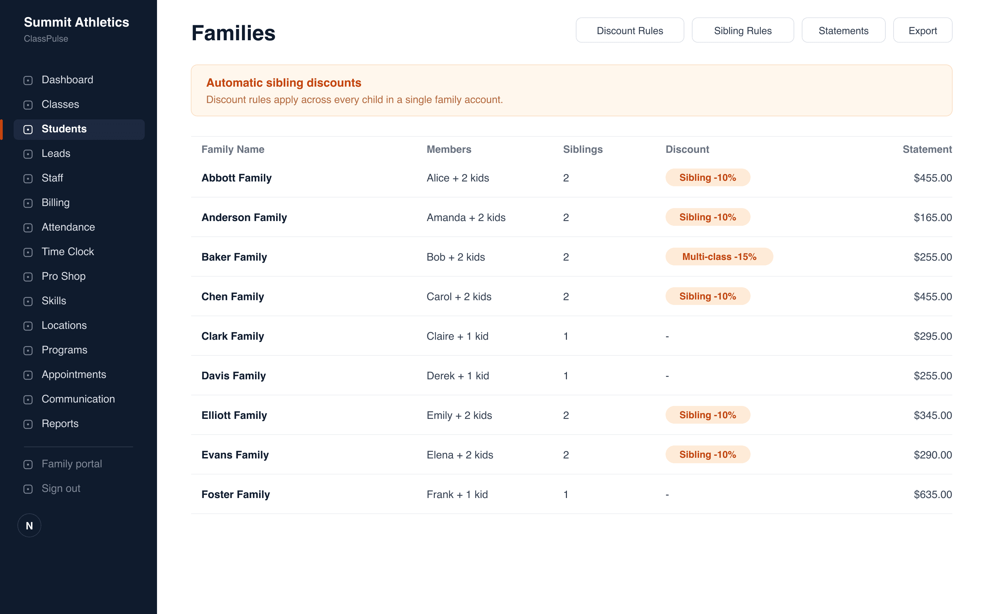Open Foster Family

[x=571, y=494]
